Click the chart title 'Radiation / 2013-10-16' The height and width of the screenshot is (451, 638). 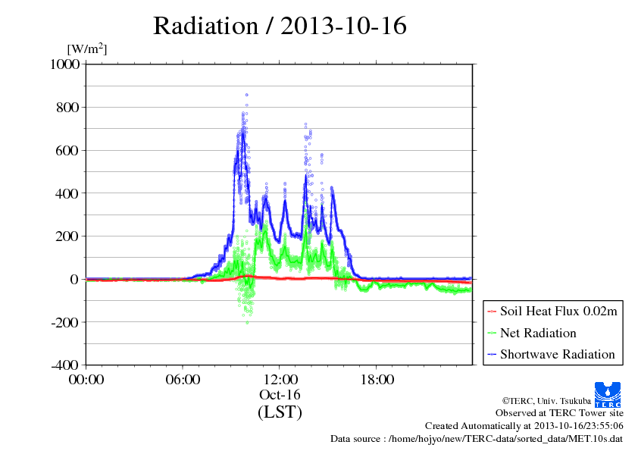280,26
